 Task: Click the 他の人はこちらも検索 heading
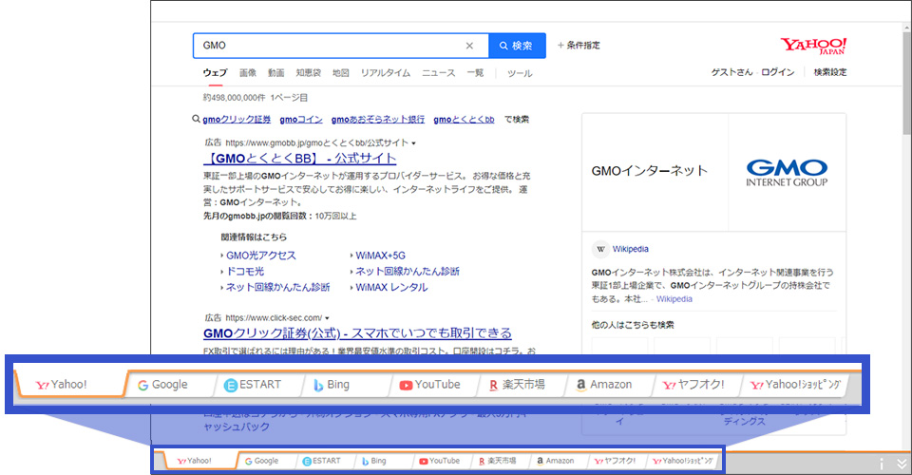click(x=633, y=325)
